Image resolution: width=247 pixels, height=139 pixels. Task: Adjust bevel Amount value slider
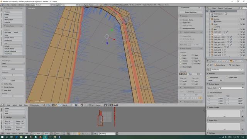click(x=13, y=69)
